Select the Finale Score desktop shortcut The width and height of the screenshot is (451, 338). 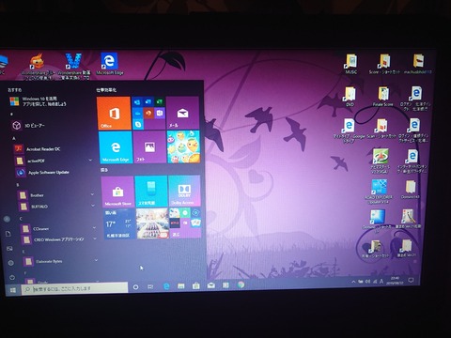383,97
